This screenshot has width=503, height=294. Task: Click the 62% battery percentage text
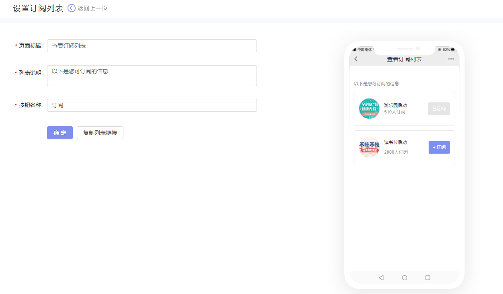[446, 49]
